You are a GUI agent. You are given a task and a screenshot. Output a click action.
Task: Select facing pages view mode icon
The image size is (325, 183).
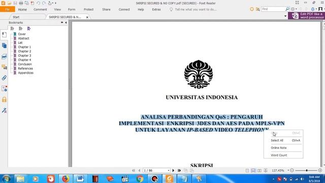(259, 171)
